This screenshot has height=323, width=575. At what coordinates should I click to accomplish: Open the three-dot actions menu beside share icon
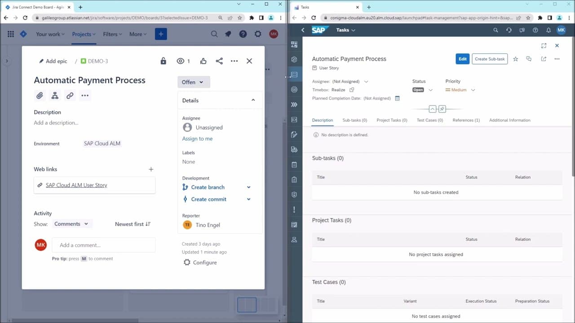point(234,61)
